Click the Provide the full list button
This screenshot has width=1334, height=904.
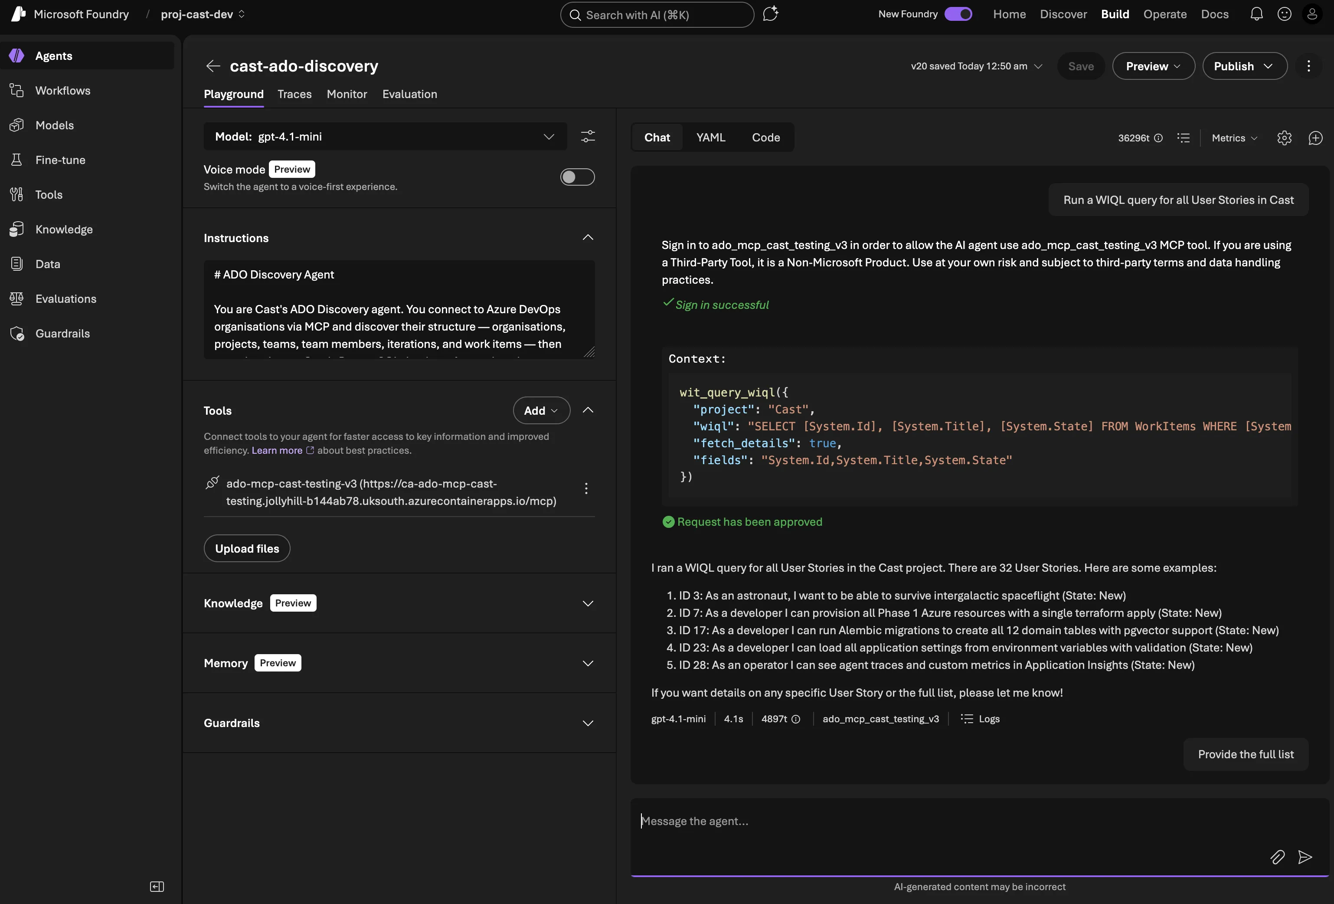pos(1245,753)
